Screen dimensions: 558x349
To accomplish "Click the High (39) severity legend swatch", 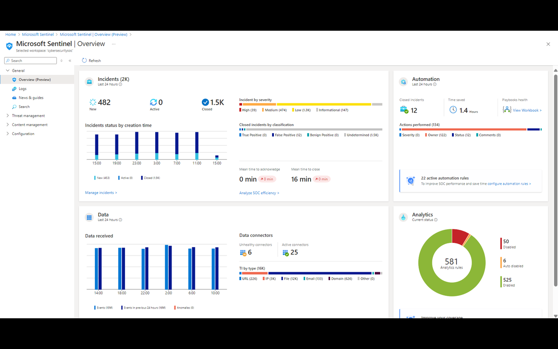I will (240, 110).
